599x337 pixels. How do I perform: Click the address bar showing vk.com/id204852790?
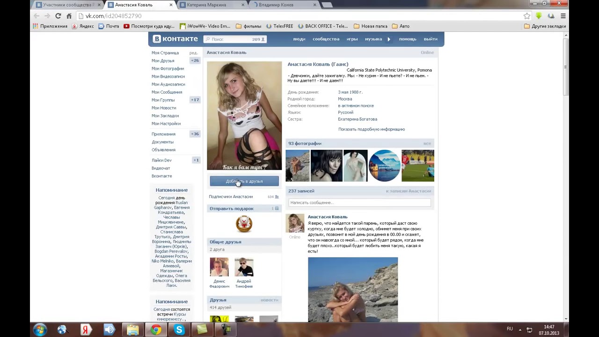coord(299,16)
